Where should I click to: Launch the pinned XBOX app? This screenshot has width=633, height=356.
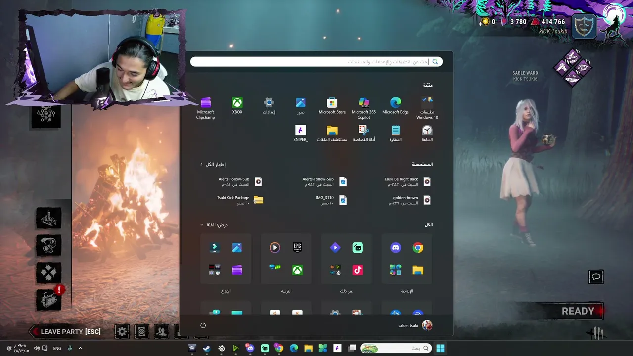(x=237, y=106)
